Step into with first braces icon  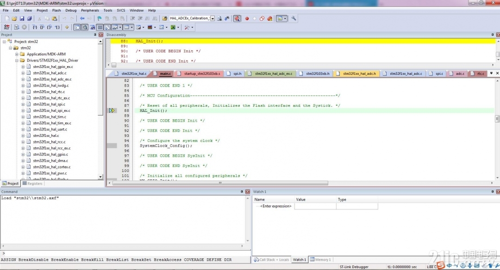(35, 27)
